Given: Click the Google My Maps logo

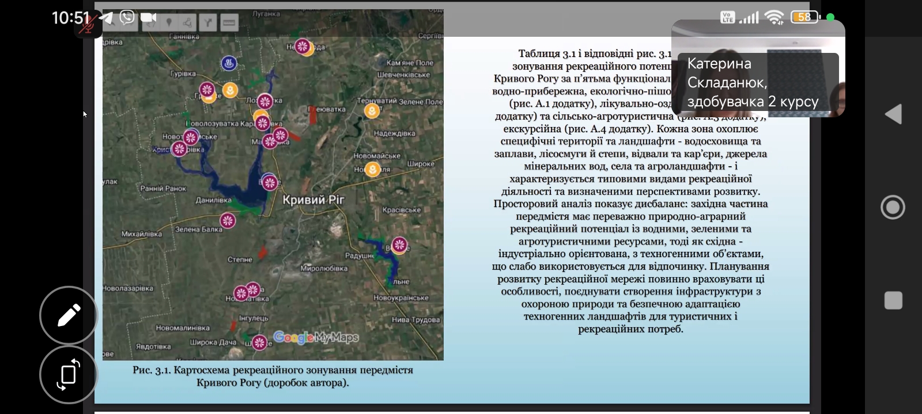Looking at the screenshot, I should [316, 338].
